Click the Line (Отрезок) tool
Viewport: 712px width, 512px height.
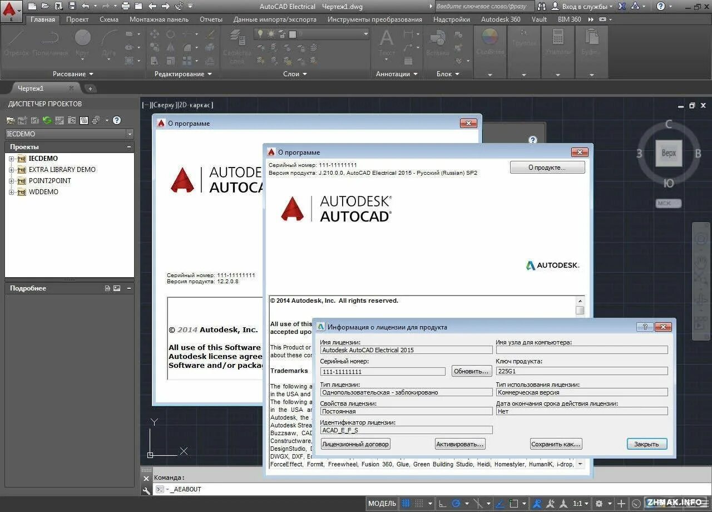pyautogui.click(x=16, y=42)
